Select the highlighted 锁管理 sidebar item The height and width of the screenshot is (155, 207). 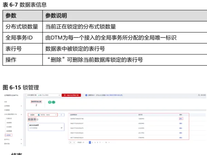tap(9, 135)
